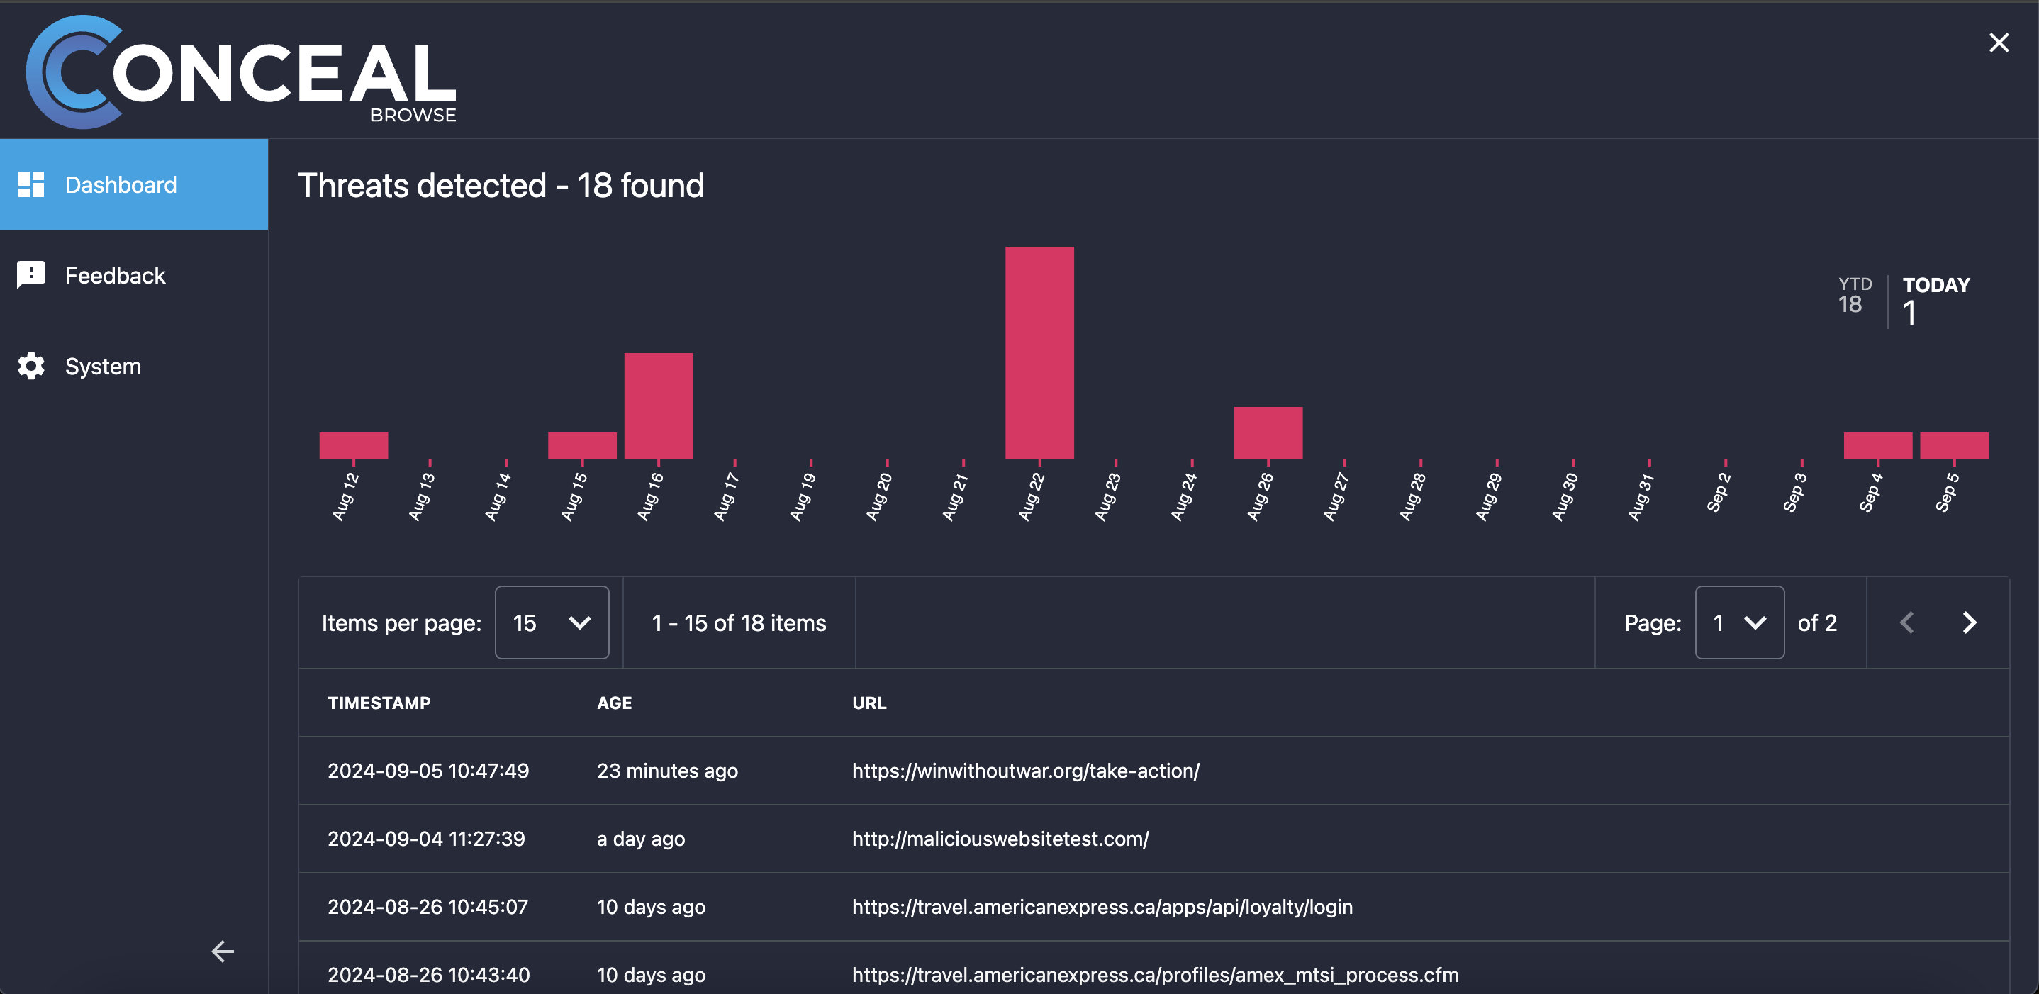Click the 'of 2' page count text
Image resolution: width=2039 pixels, height=994 pixels.
[1817, 622]
